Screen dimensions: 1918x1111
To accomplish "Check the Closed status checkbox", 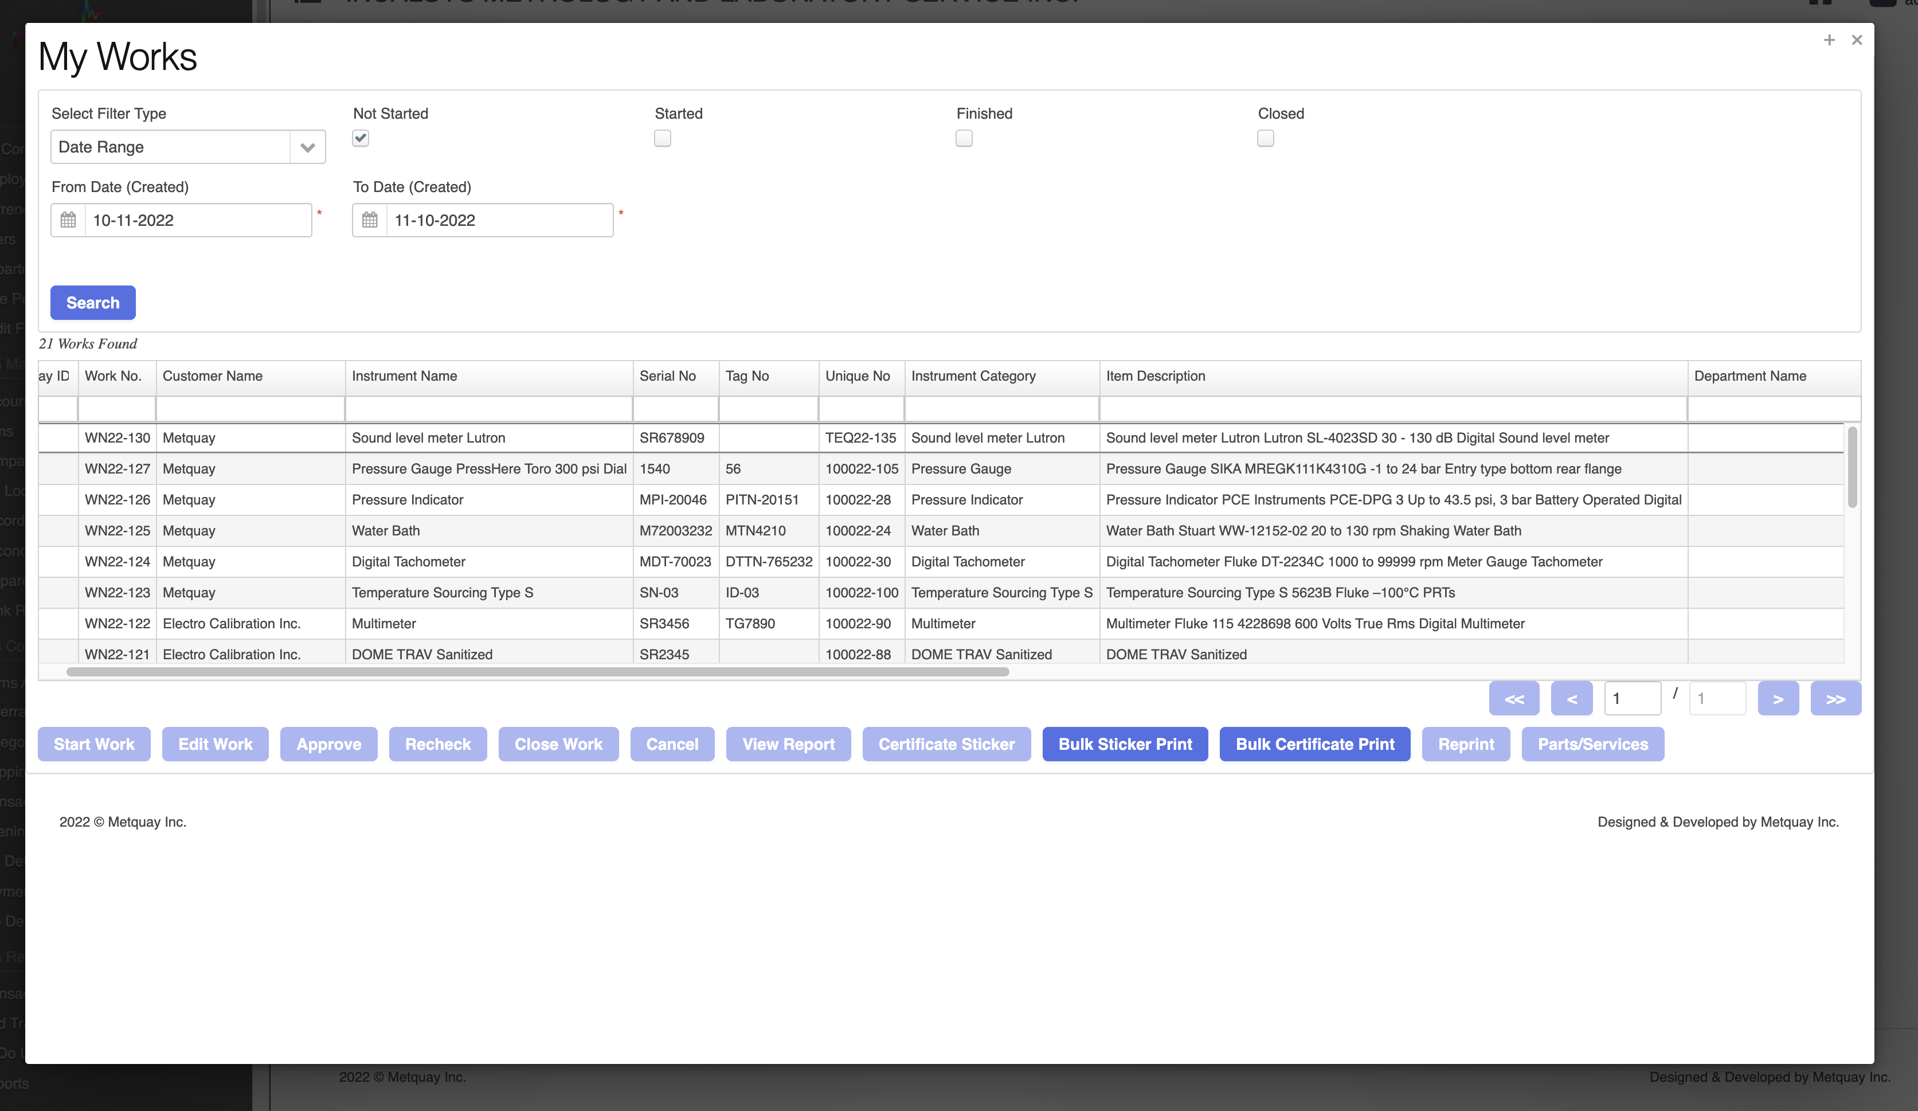I will (x=1265, y=138).
